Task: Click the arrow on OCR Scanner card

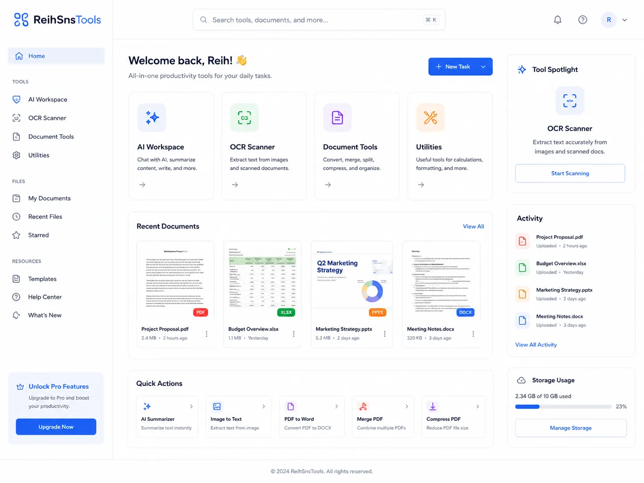Action: click(x=235, y=185)
